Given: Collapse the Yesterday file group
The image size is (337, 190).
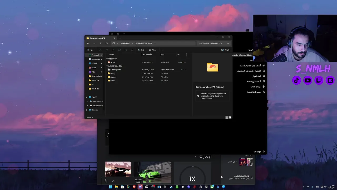Looking at the screenshot, I should 107,59.
